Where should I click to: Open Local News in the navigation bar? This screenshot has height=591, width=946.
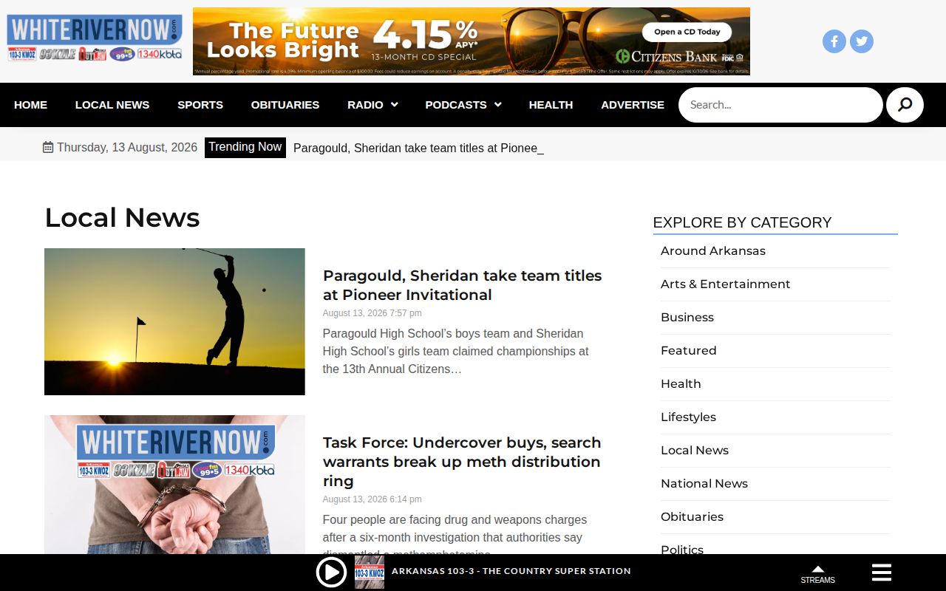[112, 105]
